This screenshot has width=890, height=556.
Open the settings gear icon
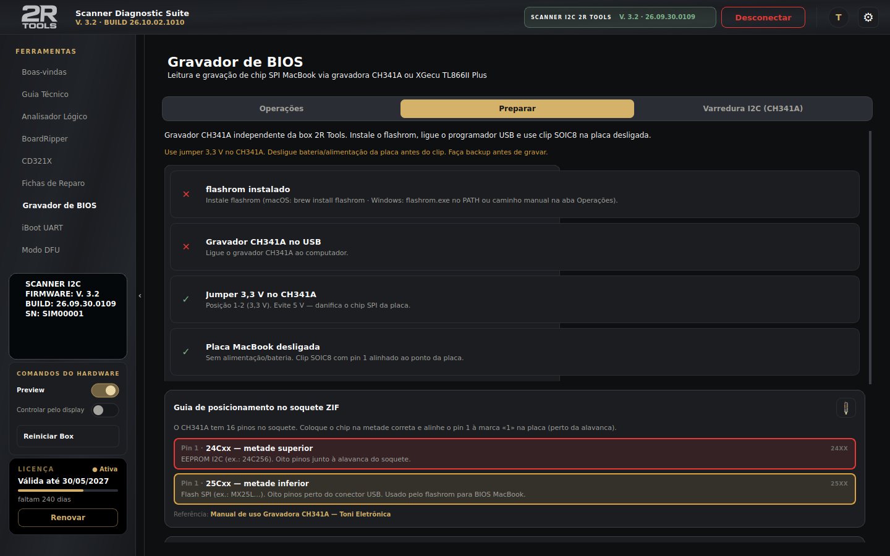868,17
